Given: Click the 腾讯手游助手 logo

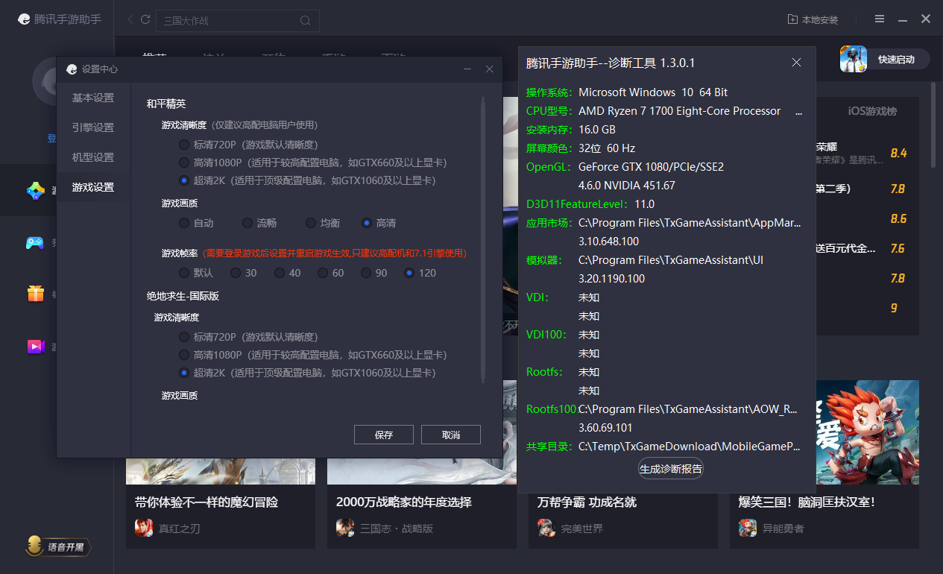Looking at the screenshot, I should click(60, 20).
